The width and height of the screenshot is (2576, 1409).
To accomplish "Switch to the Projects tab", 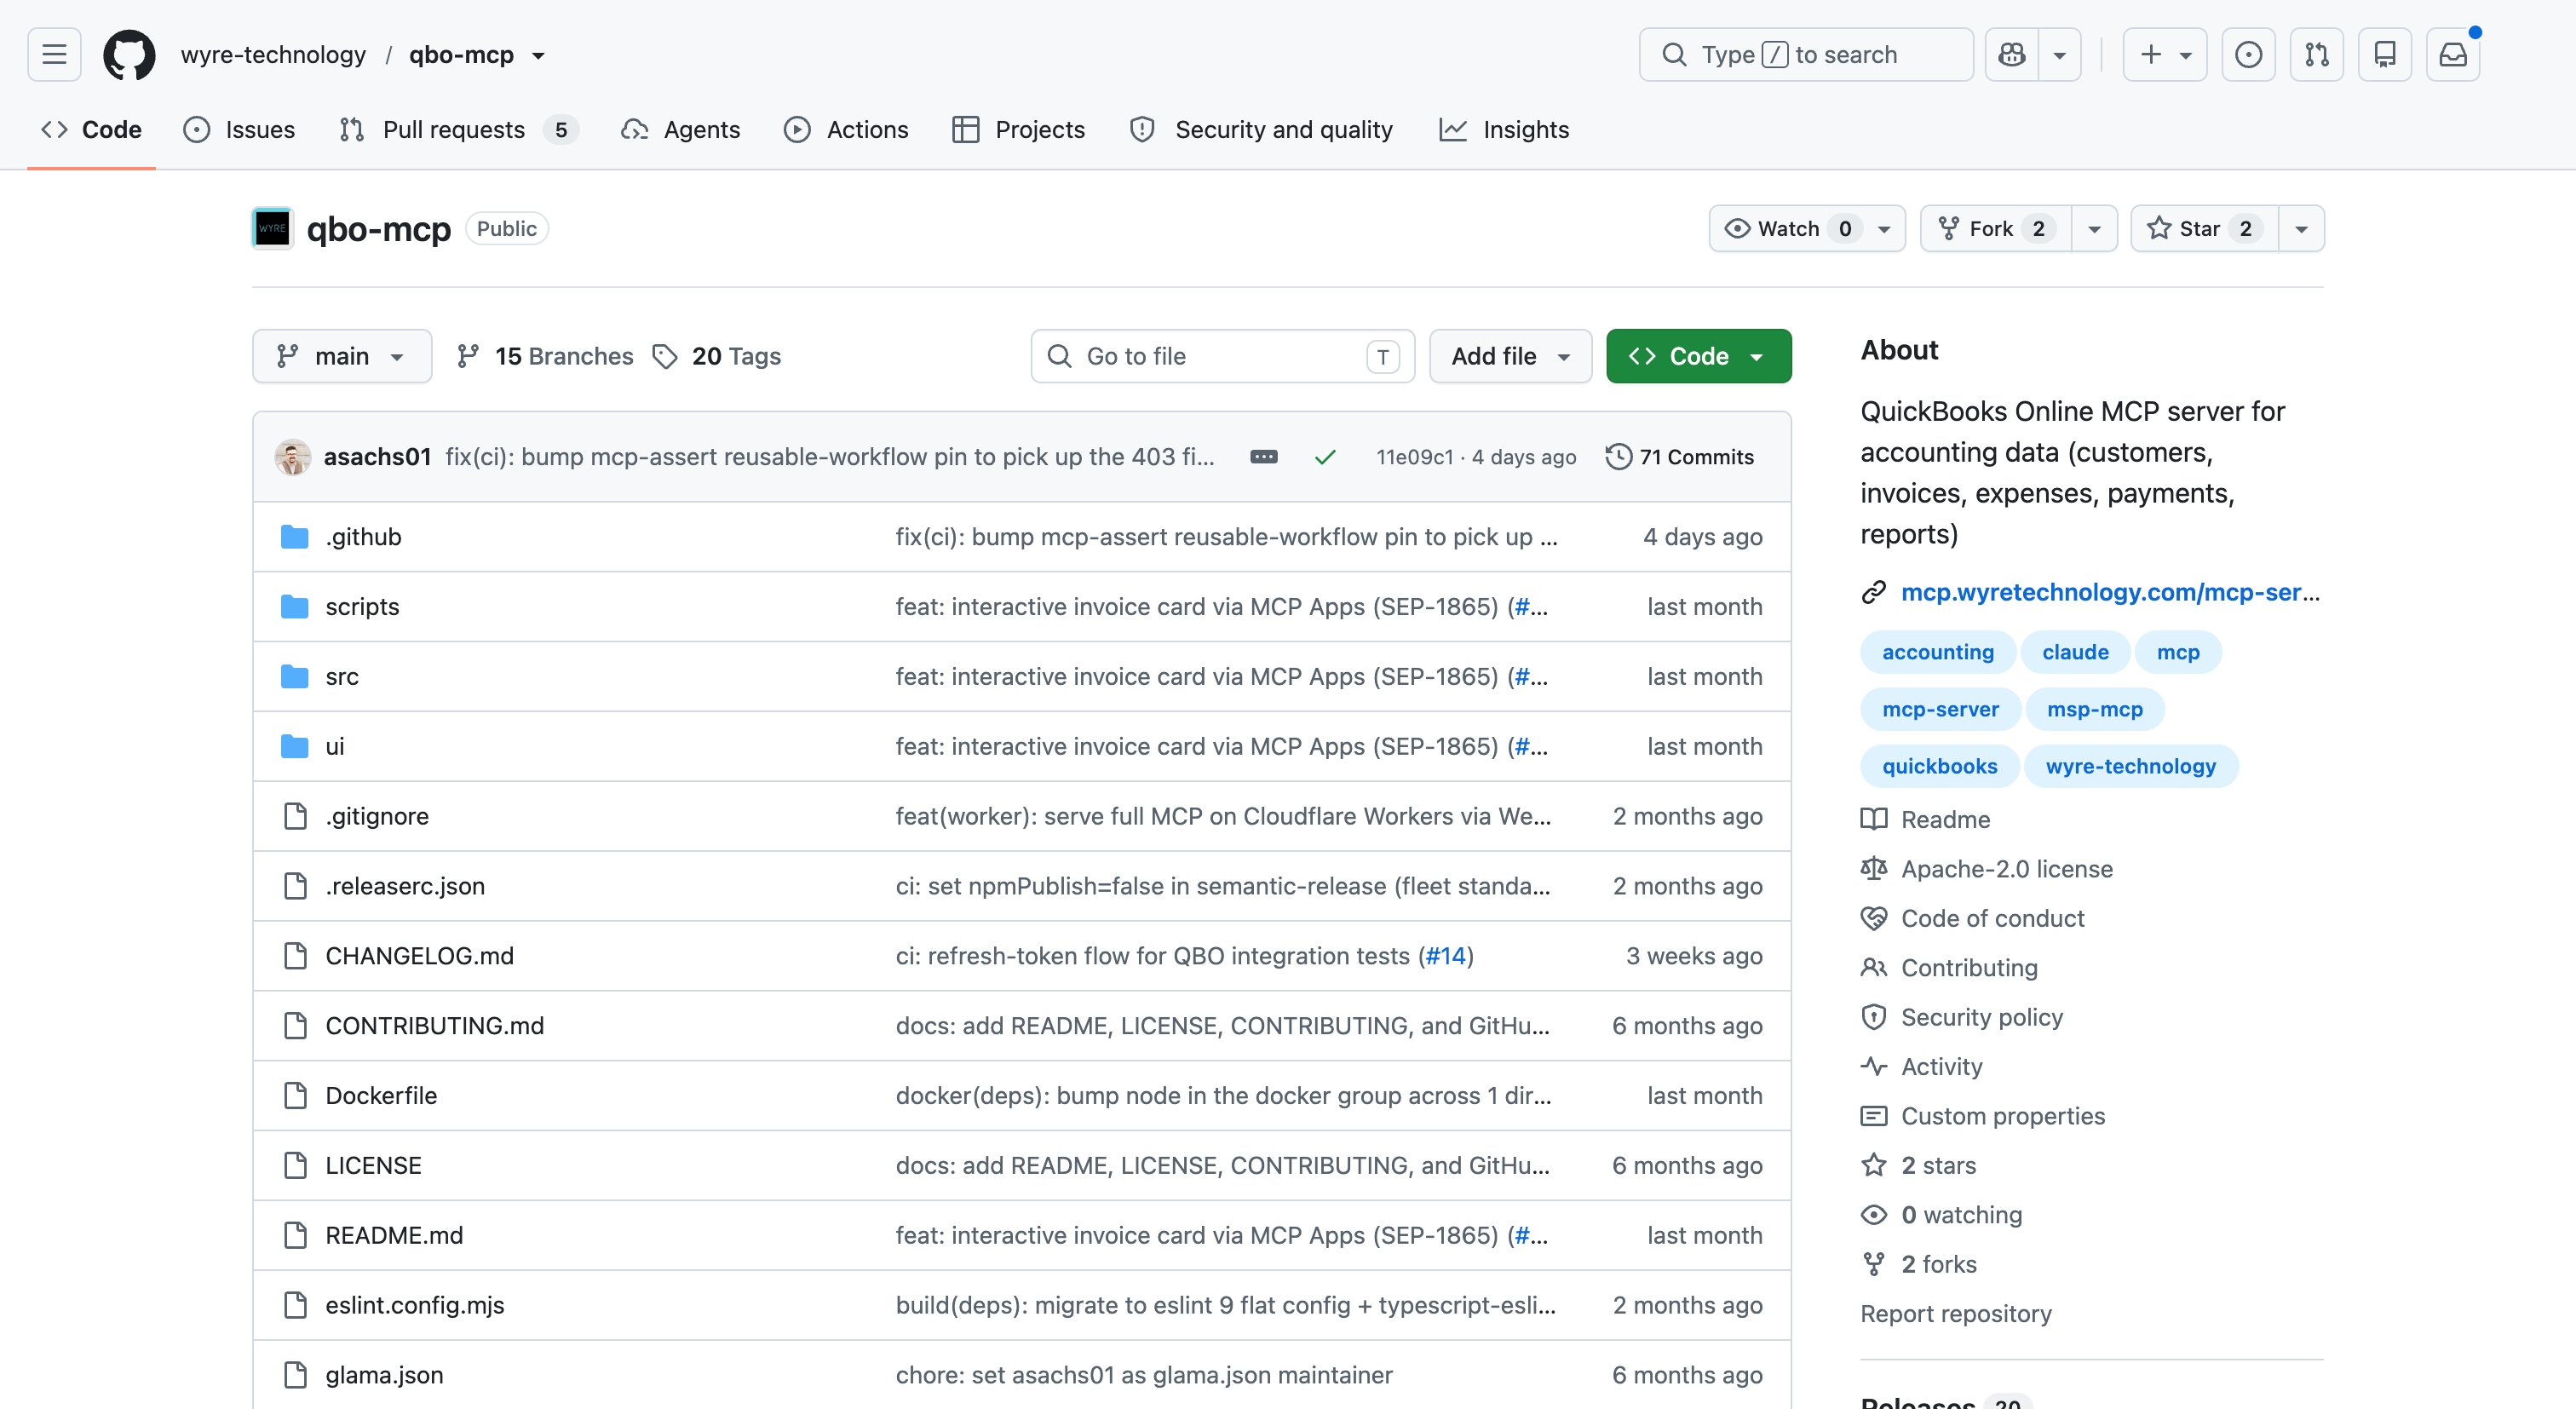I will pyautogui.click(x=1019, y=130).
